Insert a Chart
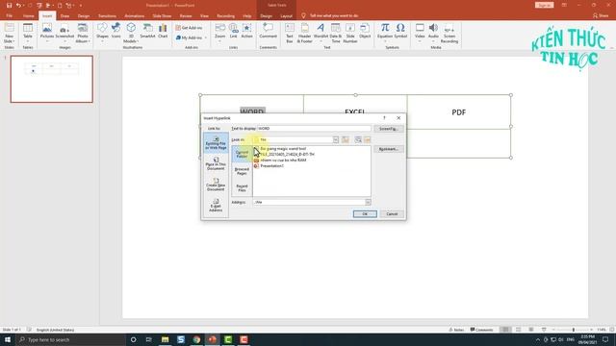 (163, 31)
